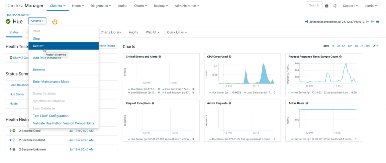Image resolution: width=386 pixels, height=163 pixels.
Task: Open the Quick Links dropdown tab
Action: [x=177, y=32]
